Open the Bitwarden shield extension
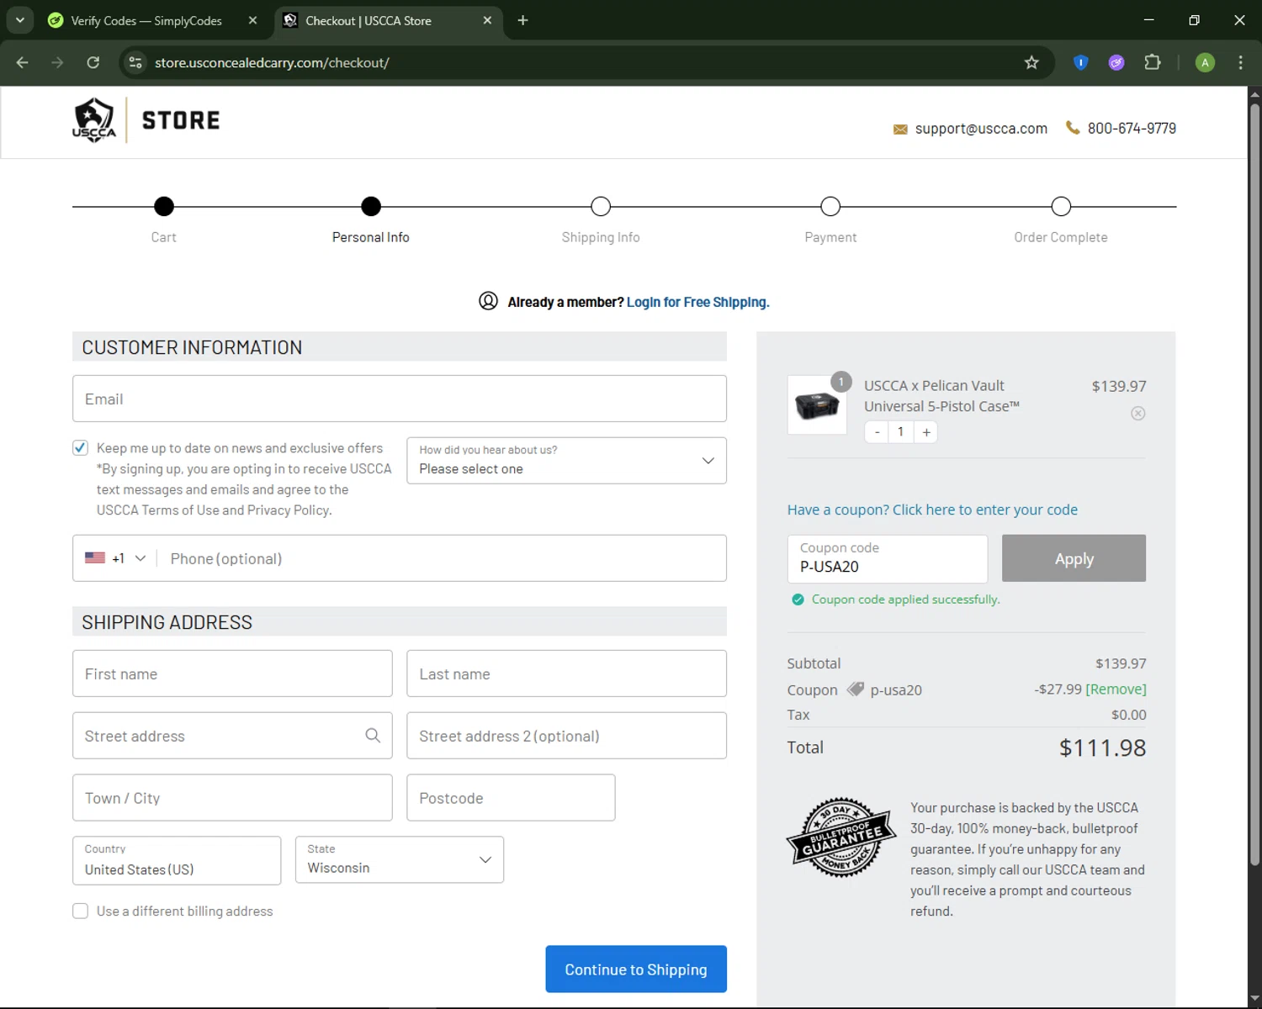1262x1009 pixels. coord(1081,62)
